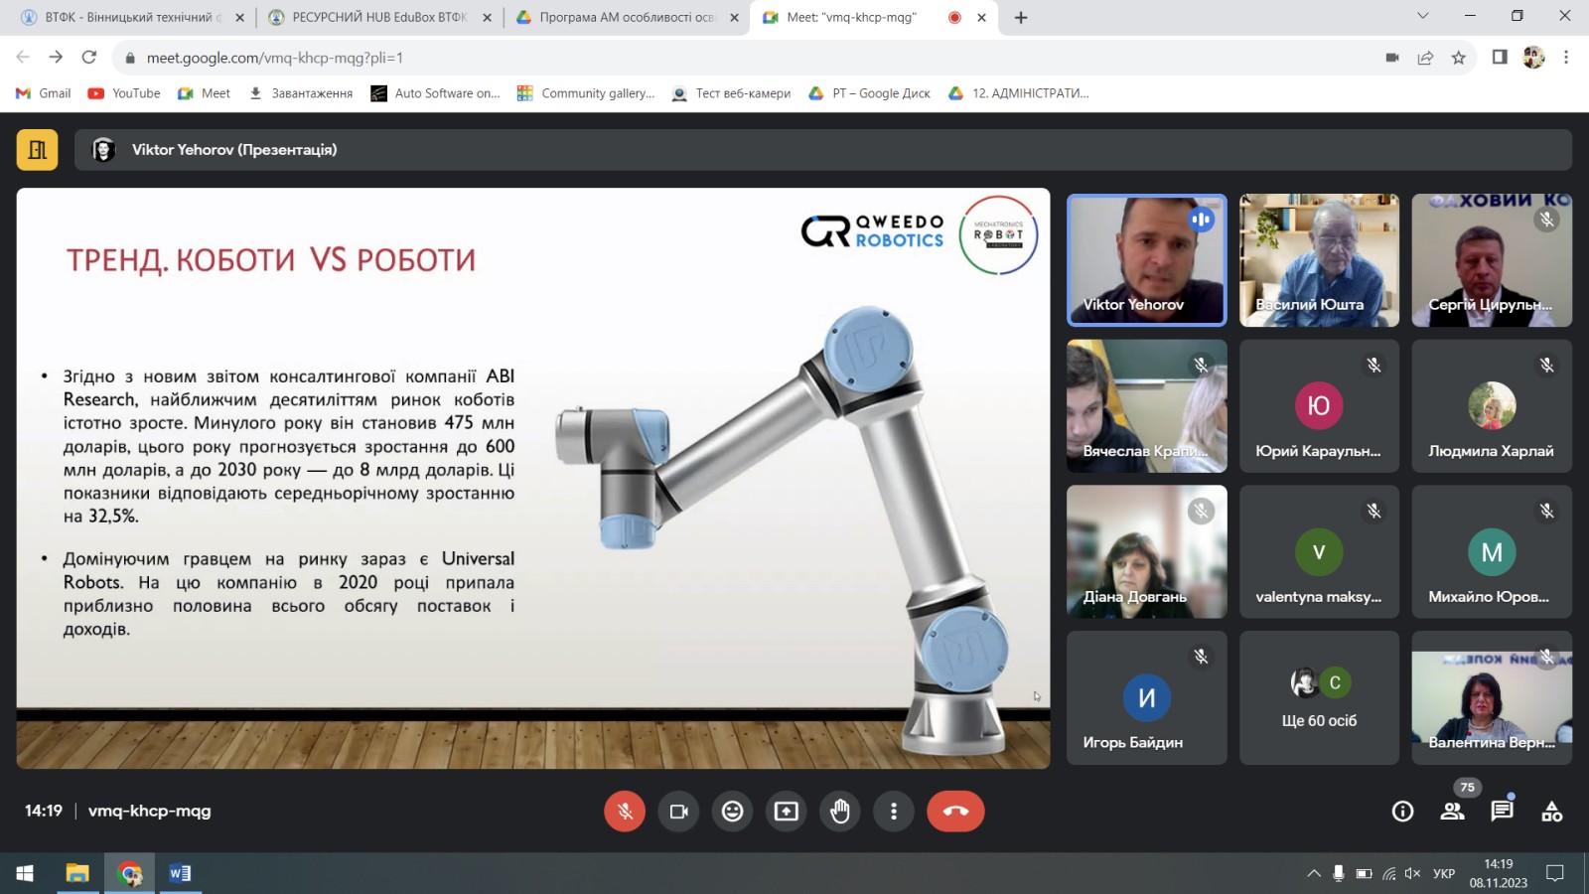The image size is (1589, 894).
Task: Switch to the РЕСУРСНИЙ HUB EduBox tab
Action: point(378,17)
